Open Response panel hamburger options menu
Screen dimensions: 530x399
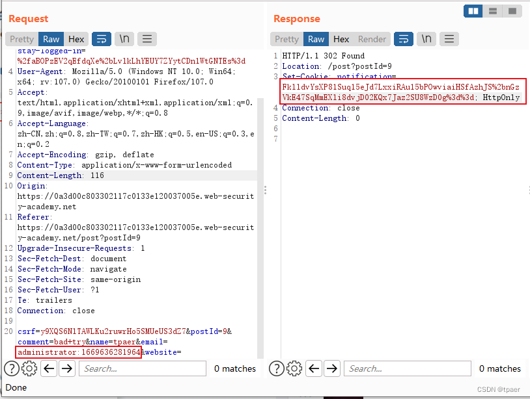[449, 39]
